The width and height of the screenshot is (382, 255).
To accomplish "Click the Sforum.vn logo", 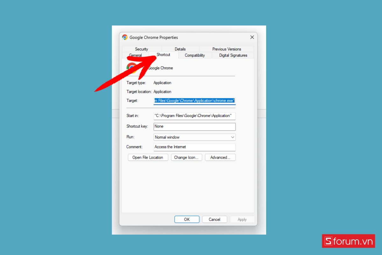I will 348,241.
